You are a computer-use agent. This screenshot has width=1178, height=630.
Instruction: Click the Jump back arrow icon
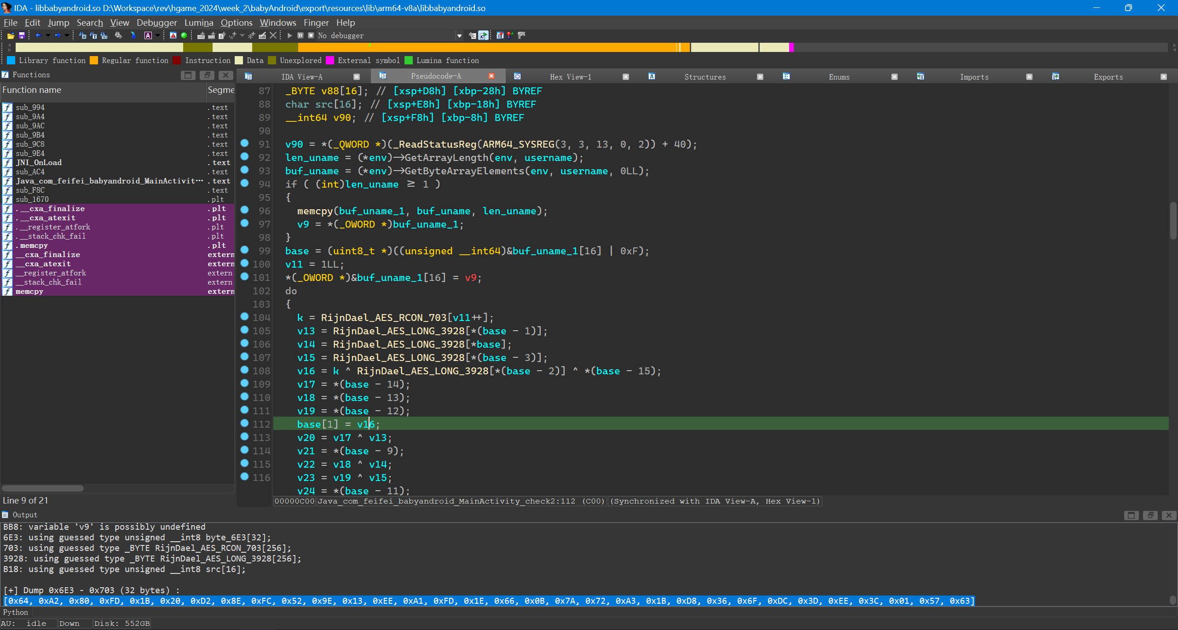pyautogui.click(x=39, y=35)
